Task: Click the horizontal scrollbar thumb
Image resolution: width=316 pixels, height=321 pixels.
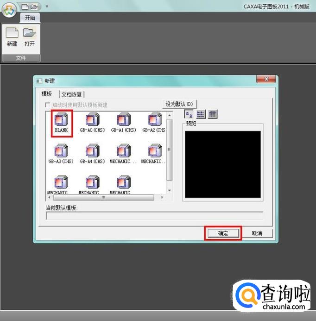Action: pyautogui.click(x=103, y=197)
